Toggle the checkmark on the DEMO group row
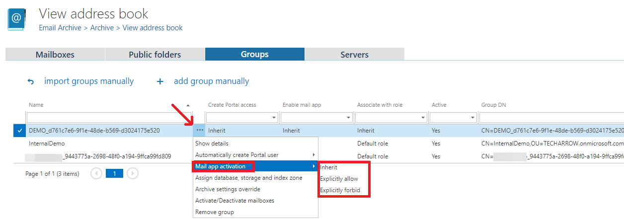624x219 pixels. coord(19,131)
